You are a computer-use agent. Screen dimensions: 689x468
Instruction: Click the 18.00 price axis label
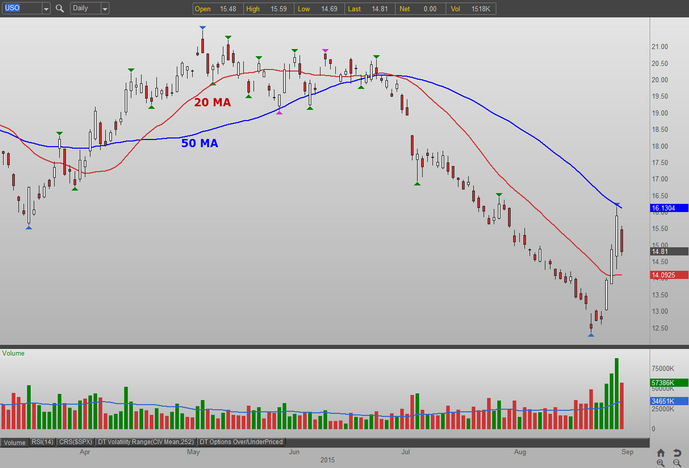[659, 146]
